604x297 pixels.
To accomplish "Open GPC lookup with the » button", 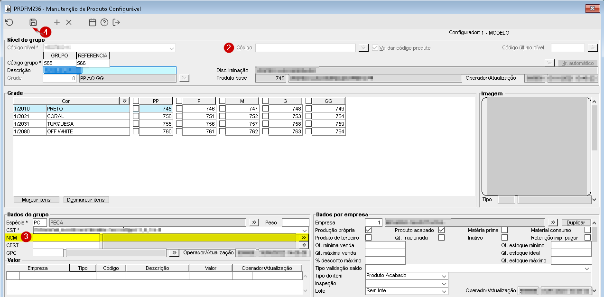I will (x=175, y=253).
